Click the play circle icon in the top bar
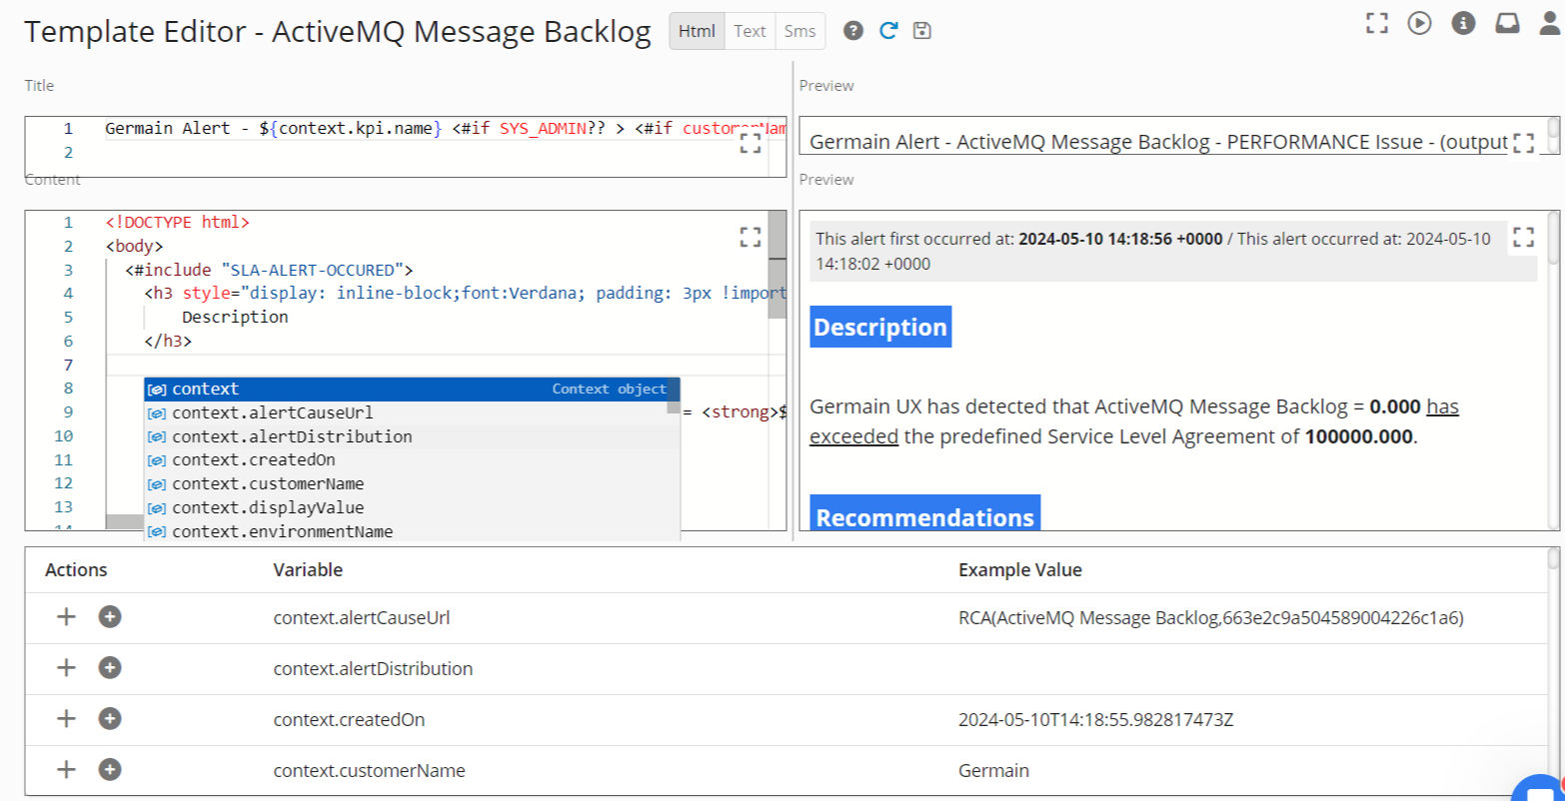Viewport: 1565px width, 801px height. point(1420,23)
